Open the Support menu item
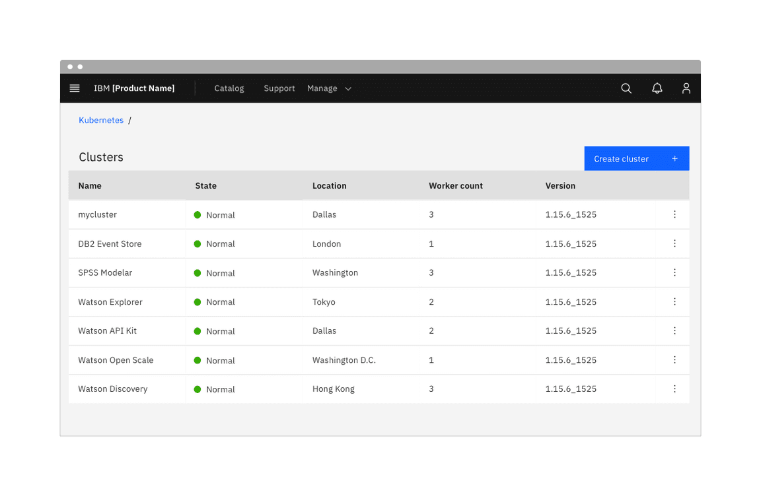Screen dimensions: 761x496 point(279,88)
